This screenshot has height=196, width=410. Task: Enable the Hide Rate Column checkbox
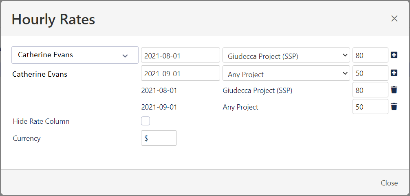coord(145,121)
